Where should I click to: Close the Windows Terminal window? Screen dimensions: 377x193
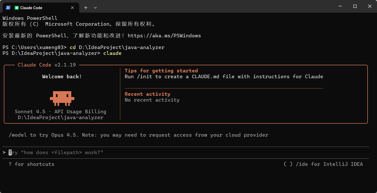click(x=370, y=6)
